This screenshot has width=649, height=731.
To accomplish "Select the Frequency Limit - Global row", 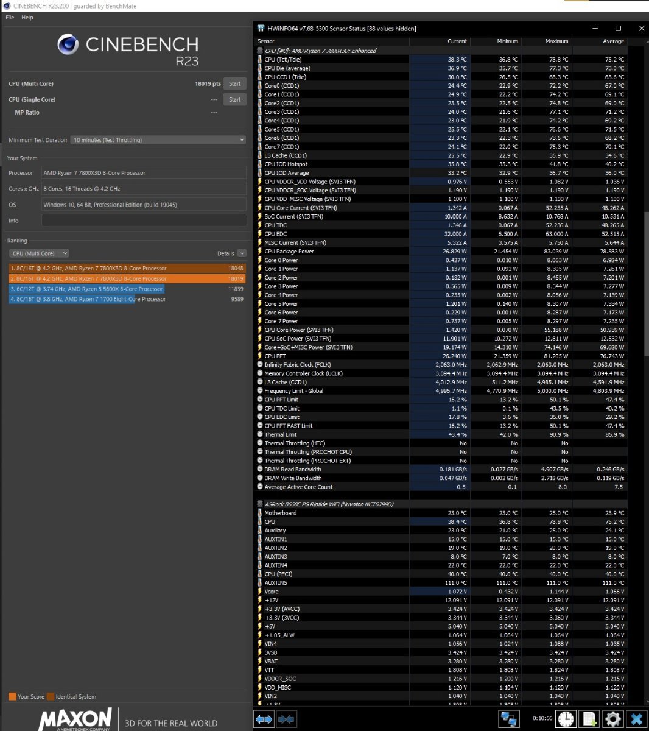I will point(441,390).
